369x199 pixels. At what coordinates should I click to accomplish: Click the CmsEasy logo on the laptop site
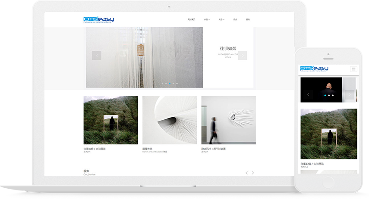point(98,19)
